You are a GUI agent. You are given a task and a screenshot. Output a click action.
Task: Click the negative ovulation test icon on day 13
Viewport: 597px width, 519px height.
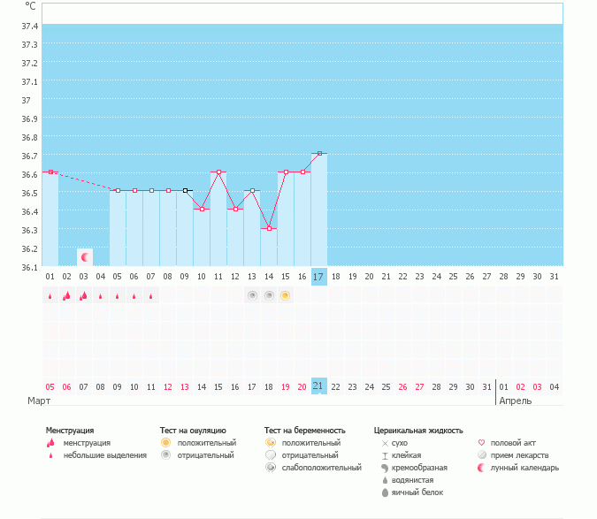(252, 295)
